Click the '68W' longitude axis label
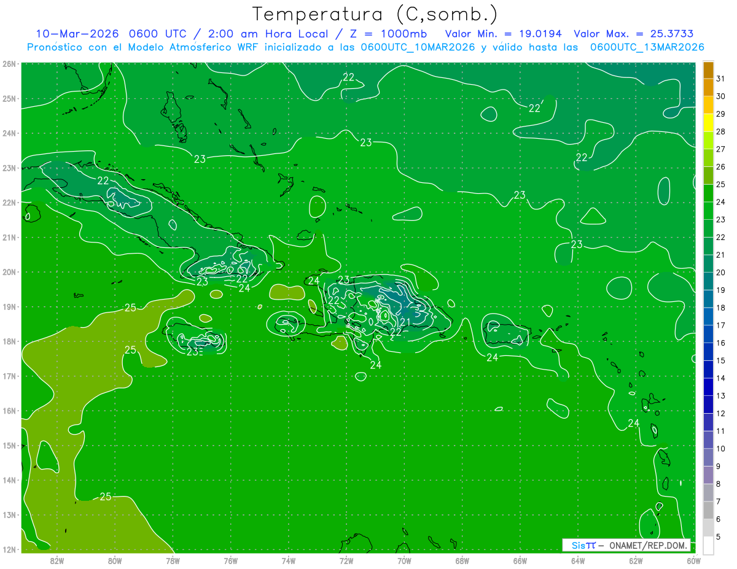Image resolution: width=737 pixels, height=569 pixels. point(462,560)
